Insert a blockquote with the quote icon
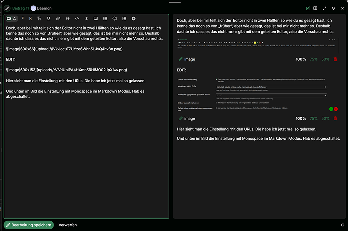Viewport: 348px width, 231px height. pos(67,18)
